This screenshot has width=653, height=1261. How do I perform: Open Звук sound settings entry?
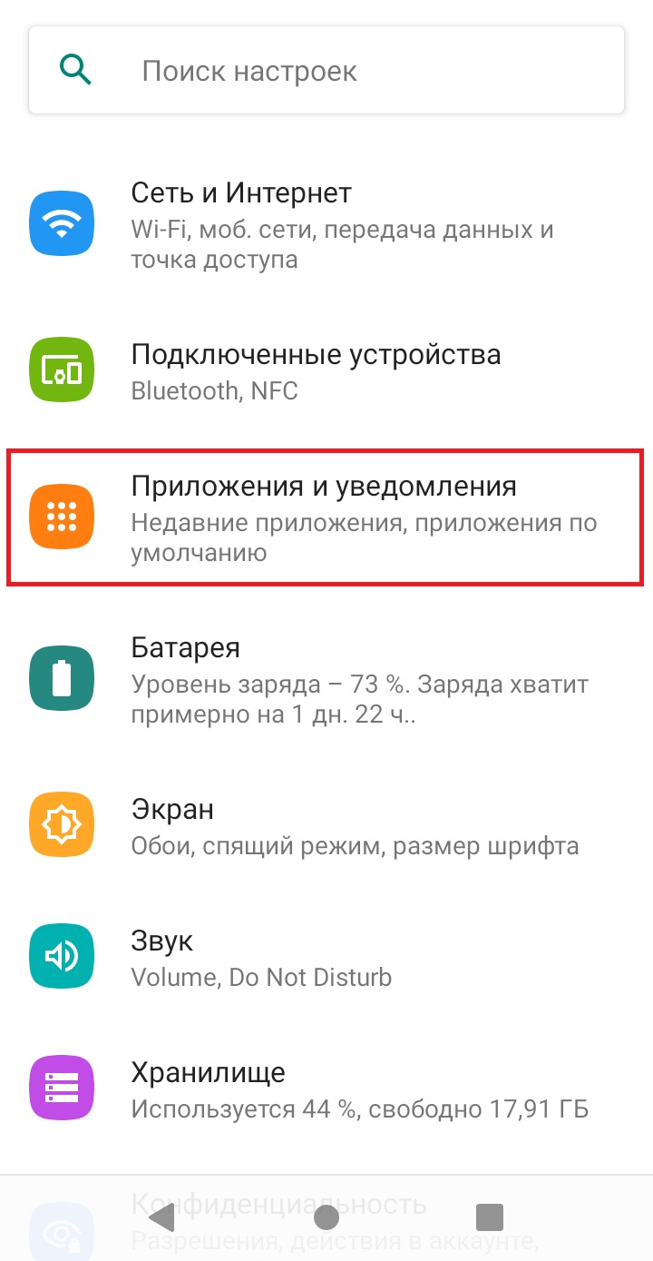pyautogui.click(x=326, y=957)
